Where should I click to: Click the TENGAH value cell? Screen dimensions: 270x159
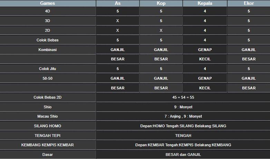tap(183, 136)
